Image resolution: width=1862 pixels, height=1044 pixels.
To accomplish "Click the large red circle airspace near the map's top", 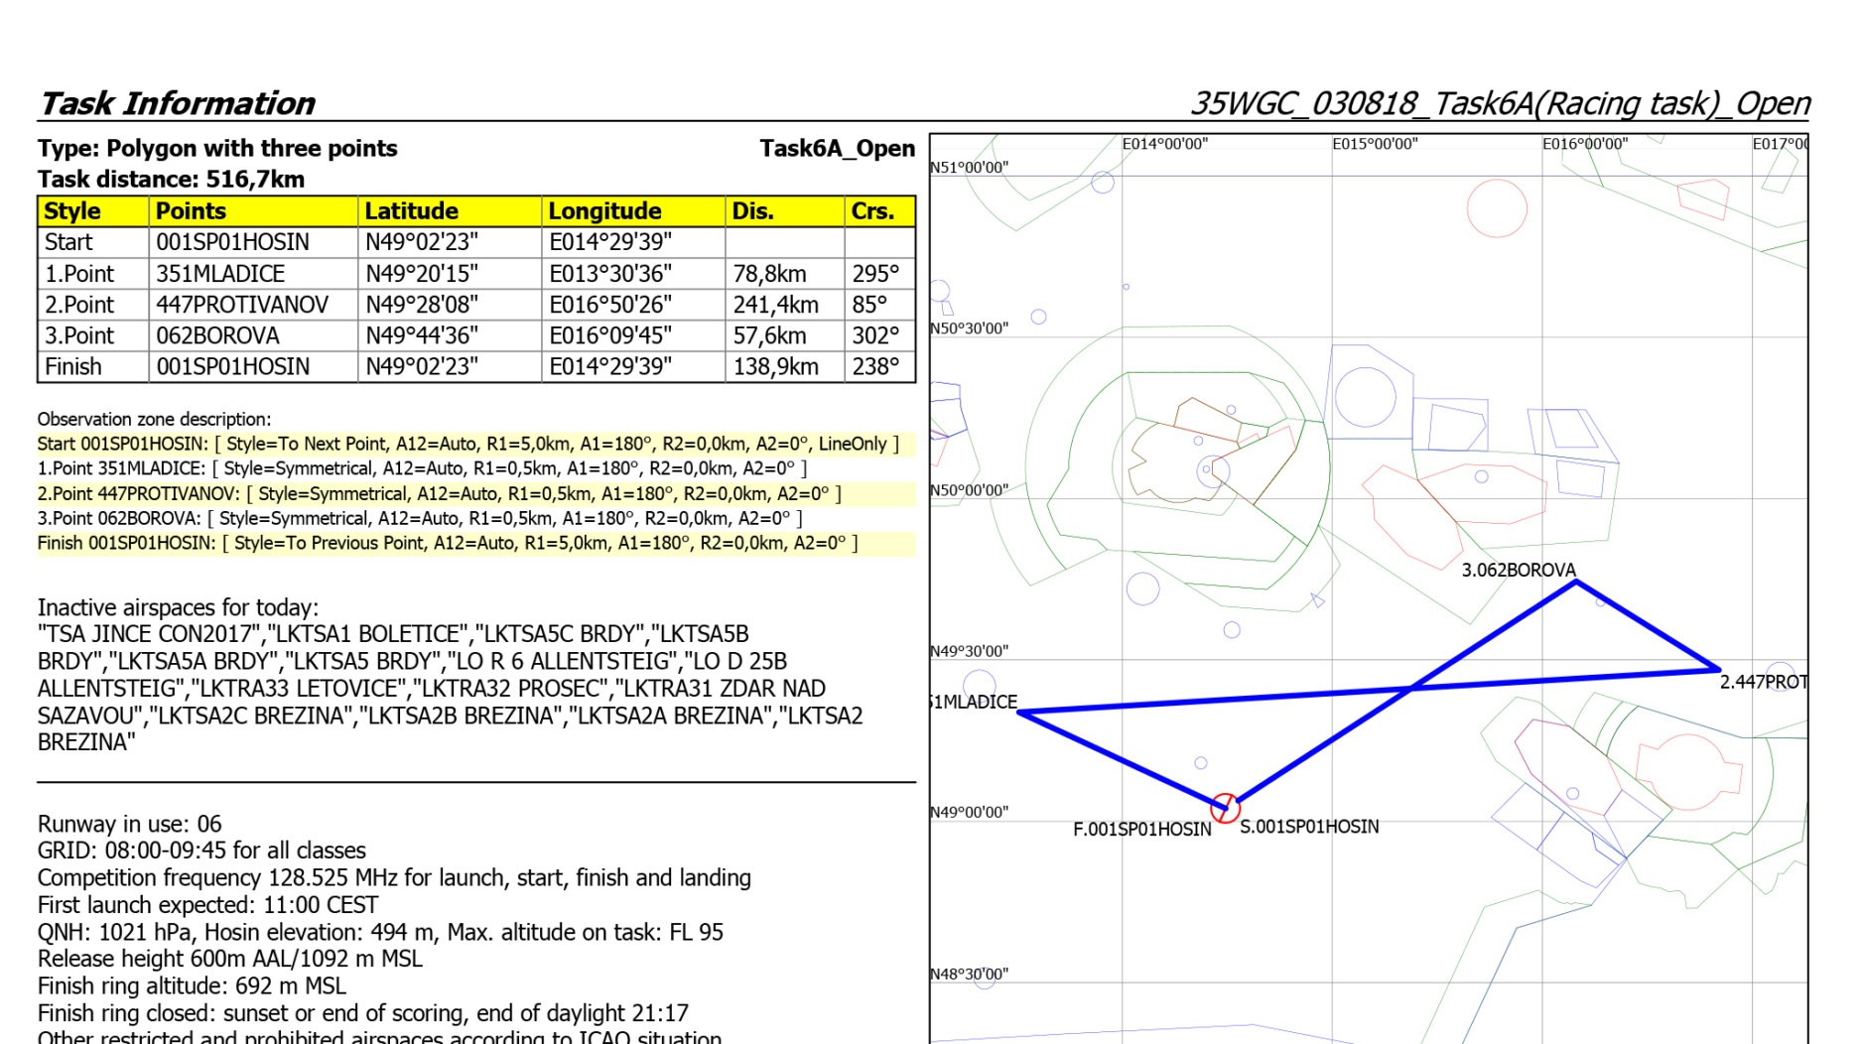I will [1496, 208].
